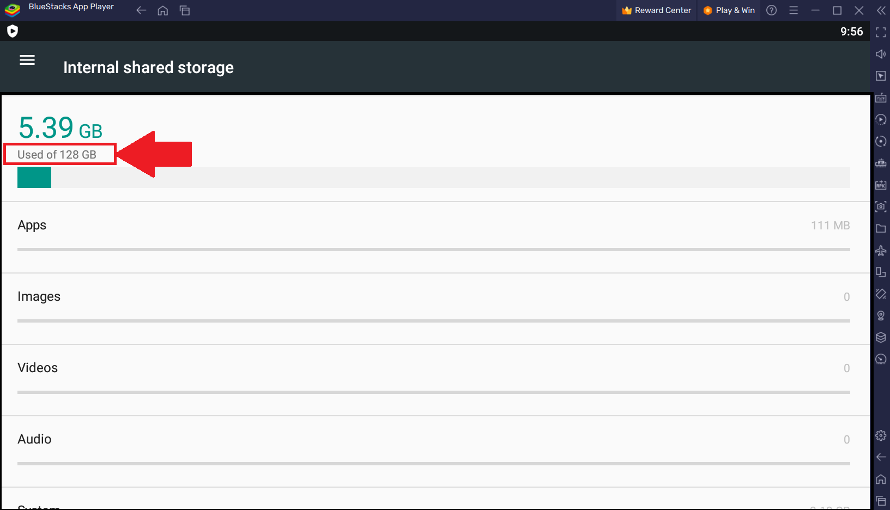Open keyboard game controls icon

(881, 98)
